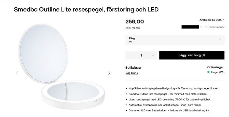The height and width of the screenshot is (117, 229).
Task: Click the redacted star rating bar
Action: [x=190, y=27]
